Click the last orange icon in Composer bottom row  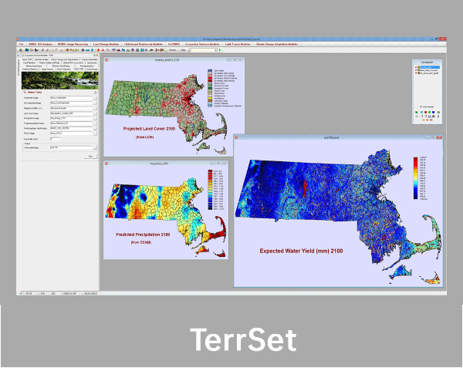[x=431, y=120]
